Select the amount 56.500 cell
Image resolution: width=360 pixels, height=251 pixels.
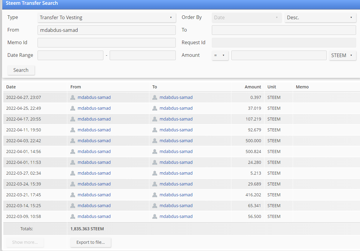click(255, 216)
